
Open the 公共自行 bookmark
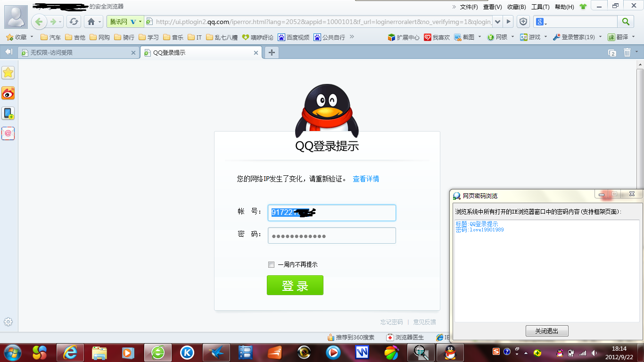click(330, 37)
